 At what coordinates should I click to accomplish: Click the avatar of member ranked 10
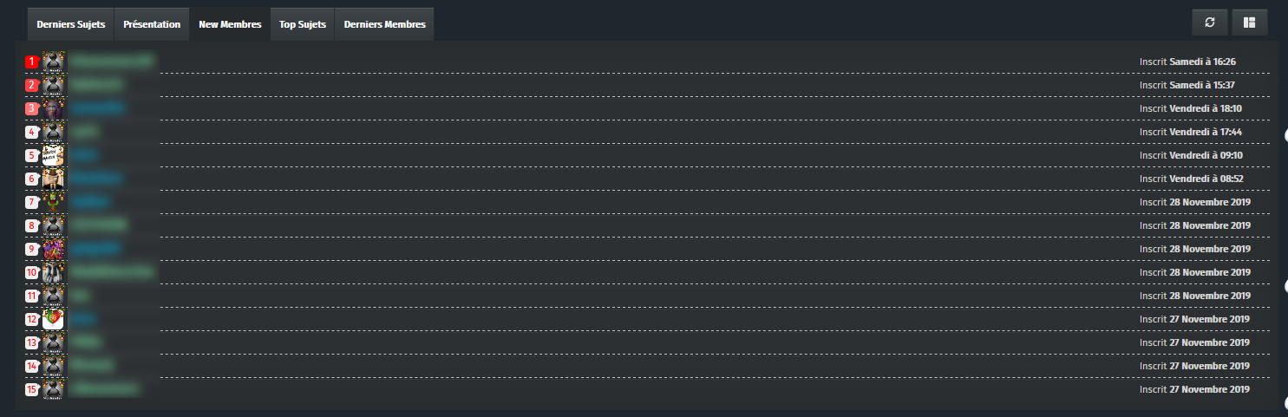tap(54, 272)
